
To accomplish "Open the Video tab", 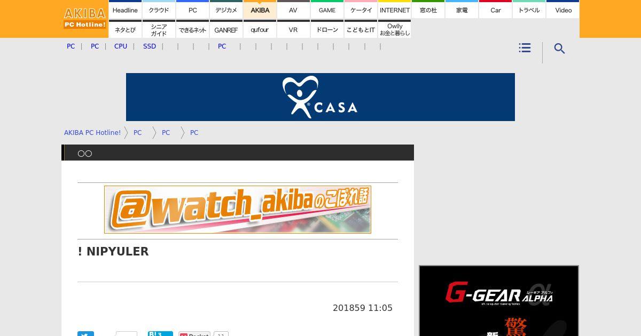I will (563, 10).
